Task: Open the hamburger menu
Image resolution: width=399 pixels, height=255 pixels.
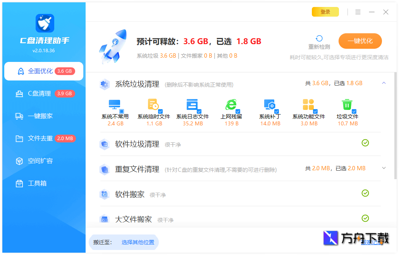Action: click(x=358, y=12)
